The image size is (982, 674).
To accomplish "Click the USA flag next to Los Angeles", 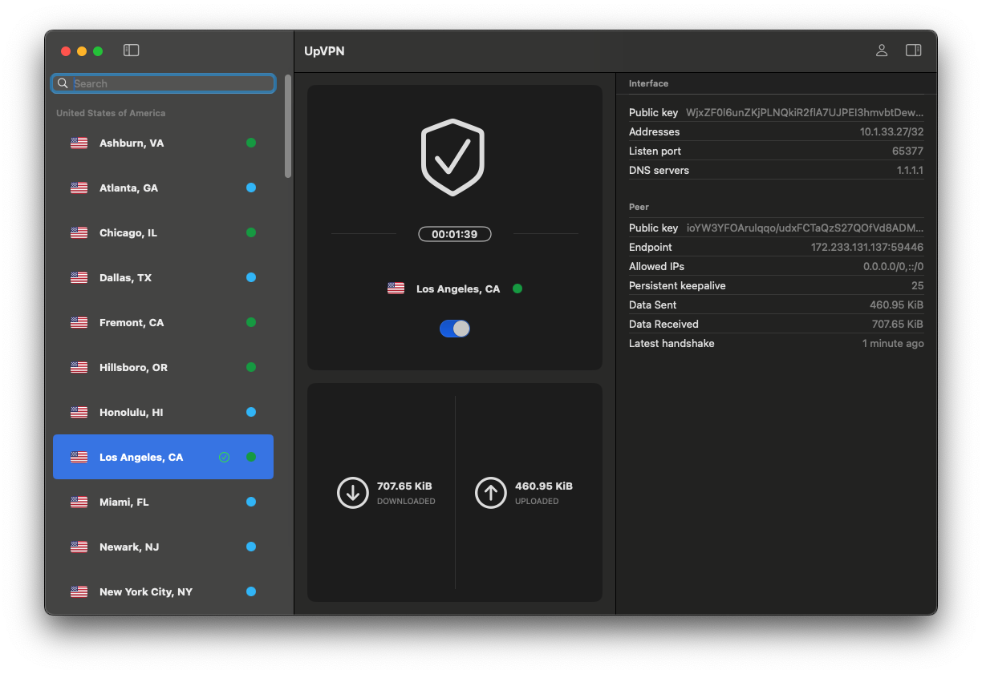I will [x=396, y=288].
